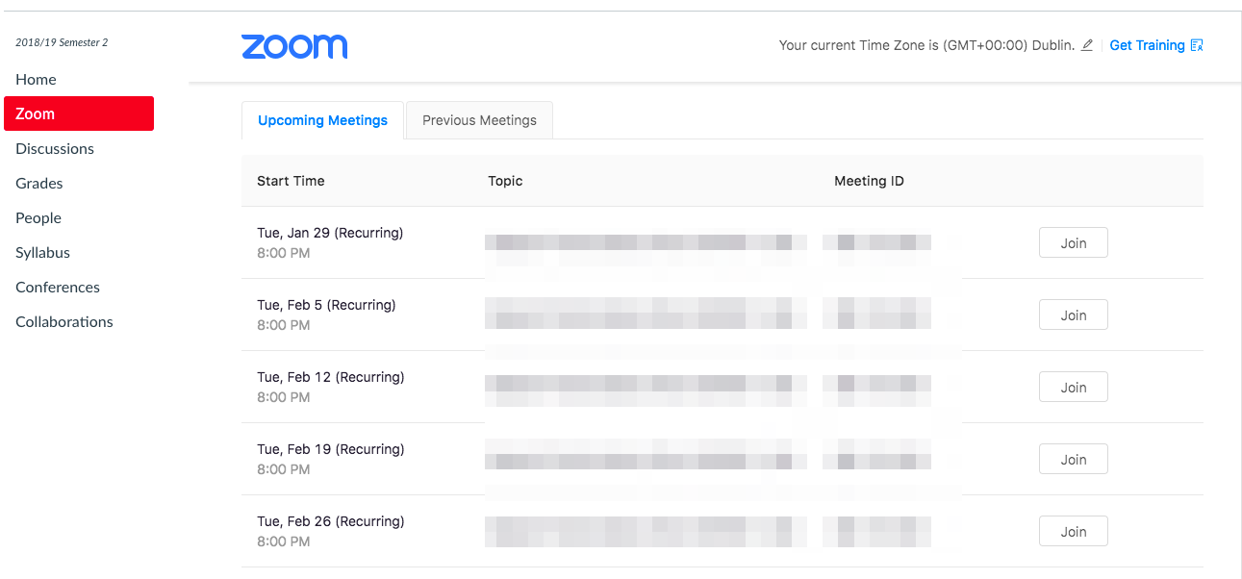The width and height of the screenshot is (1242, 579).
Task: Click the Tue, Feb 19 (Recurring) date text
Action: tap(330, 449)
